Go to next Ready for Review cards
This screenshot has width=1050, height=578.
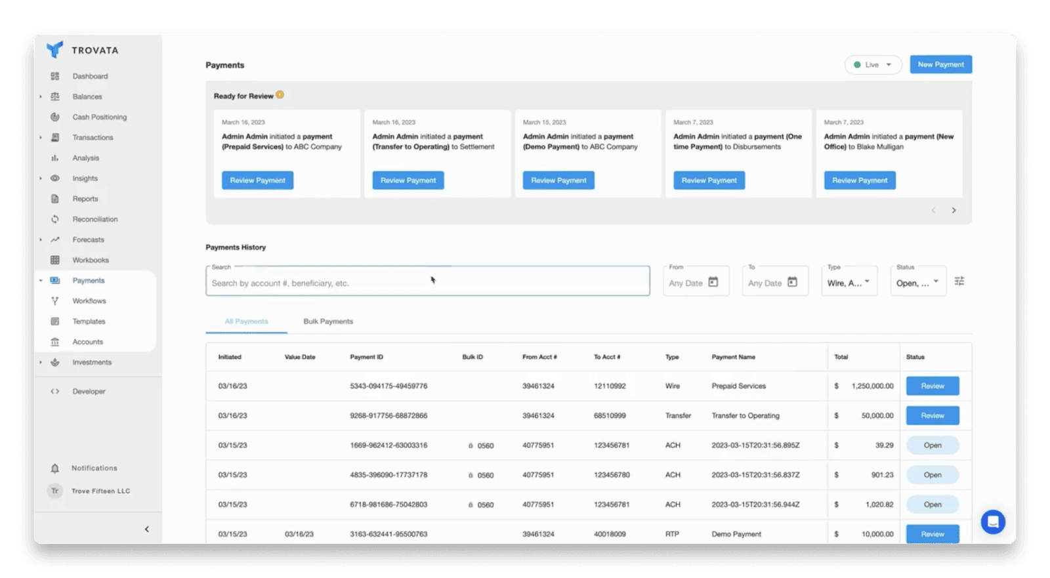[x=954, y=211]
